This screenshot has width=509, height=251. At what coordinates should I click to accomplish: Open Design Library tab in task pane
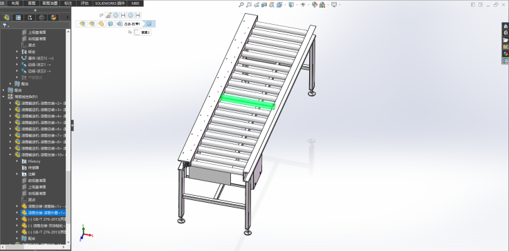pos(506,32)
